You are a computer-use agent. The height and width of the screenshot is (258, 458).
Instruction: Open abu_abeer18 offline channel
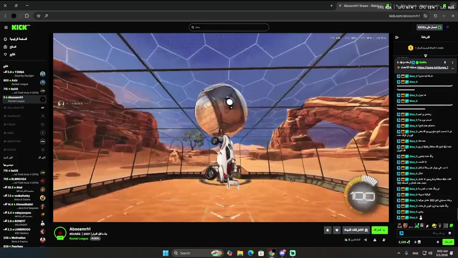click(x=24, y=107)
